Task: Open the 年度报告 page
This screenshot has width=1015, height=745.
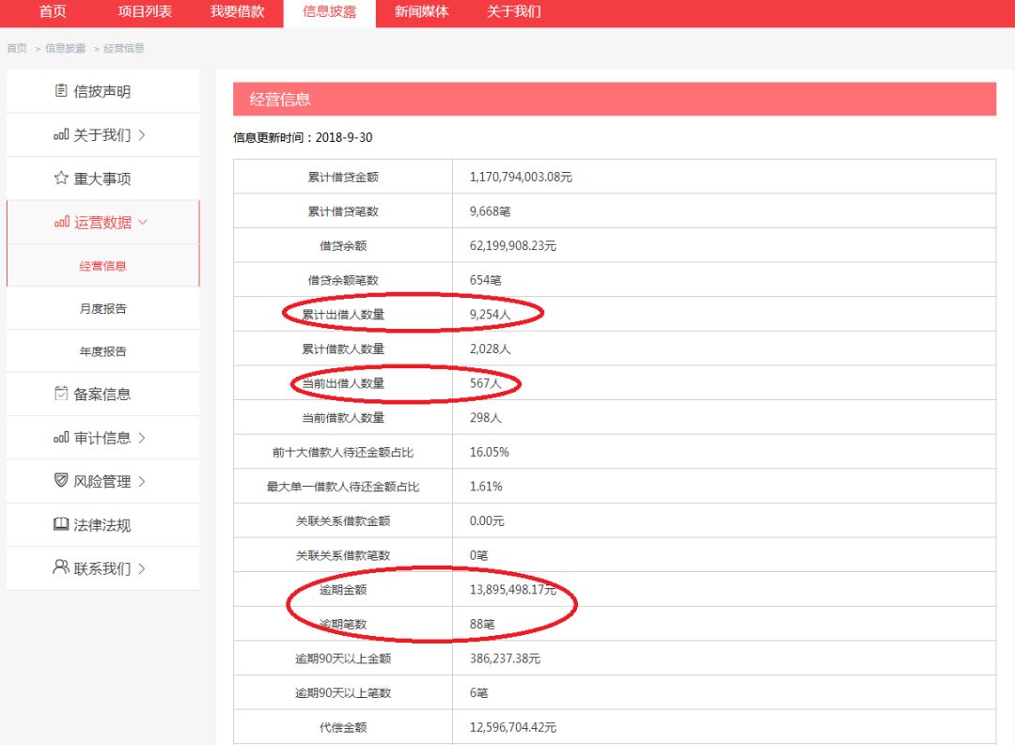Action: pyautogui.click(x=101, y=350)
